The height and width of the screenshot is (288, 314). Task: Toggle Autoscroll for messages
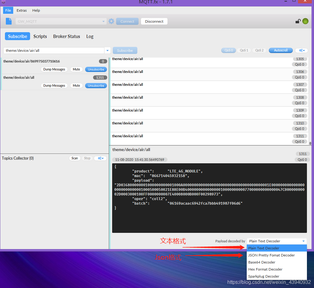click(x=281, y=50)
